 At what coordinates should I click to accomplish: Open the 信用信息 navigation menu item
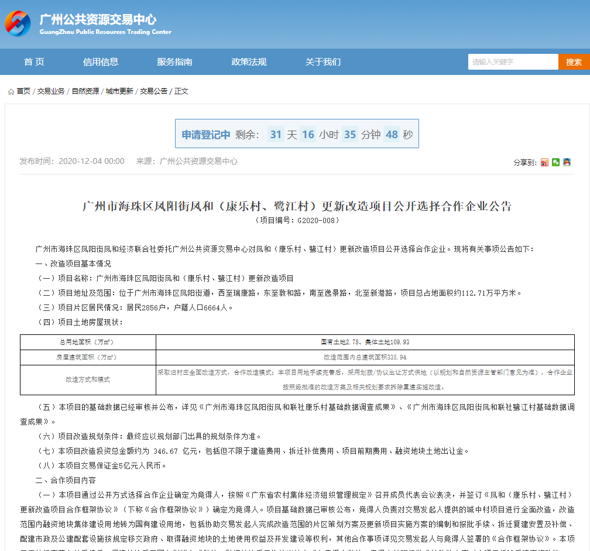pyautogui.click(x=101, y=61)
